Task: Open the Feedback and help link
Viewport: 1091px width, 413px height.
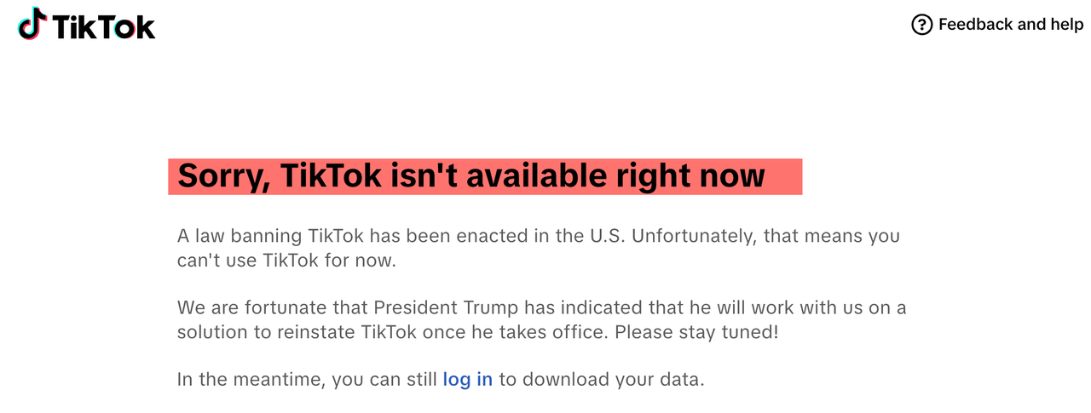Action: click(x=997, y=25)
